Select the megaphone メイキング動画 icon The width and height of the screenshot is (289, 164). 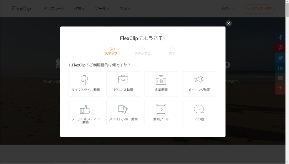pos(199,79)
